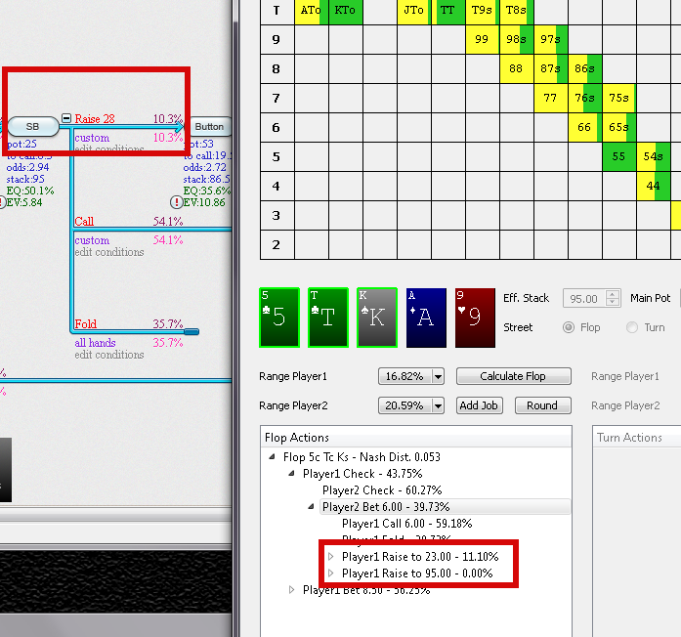
Task: Select the 44 cell in range grid
Action: (x=654, y=186)
